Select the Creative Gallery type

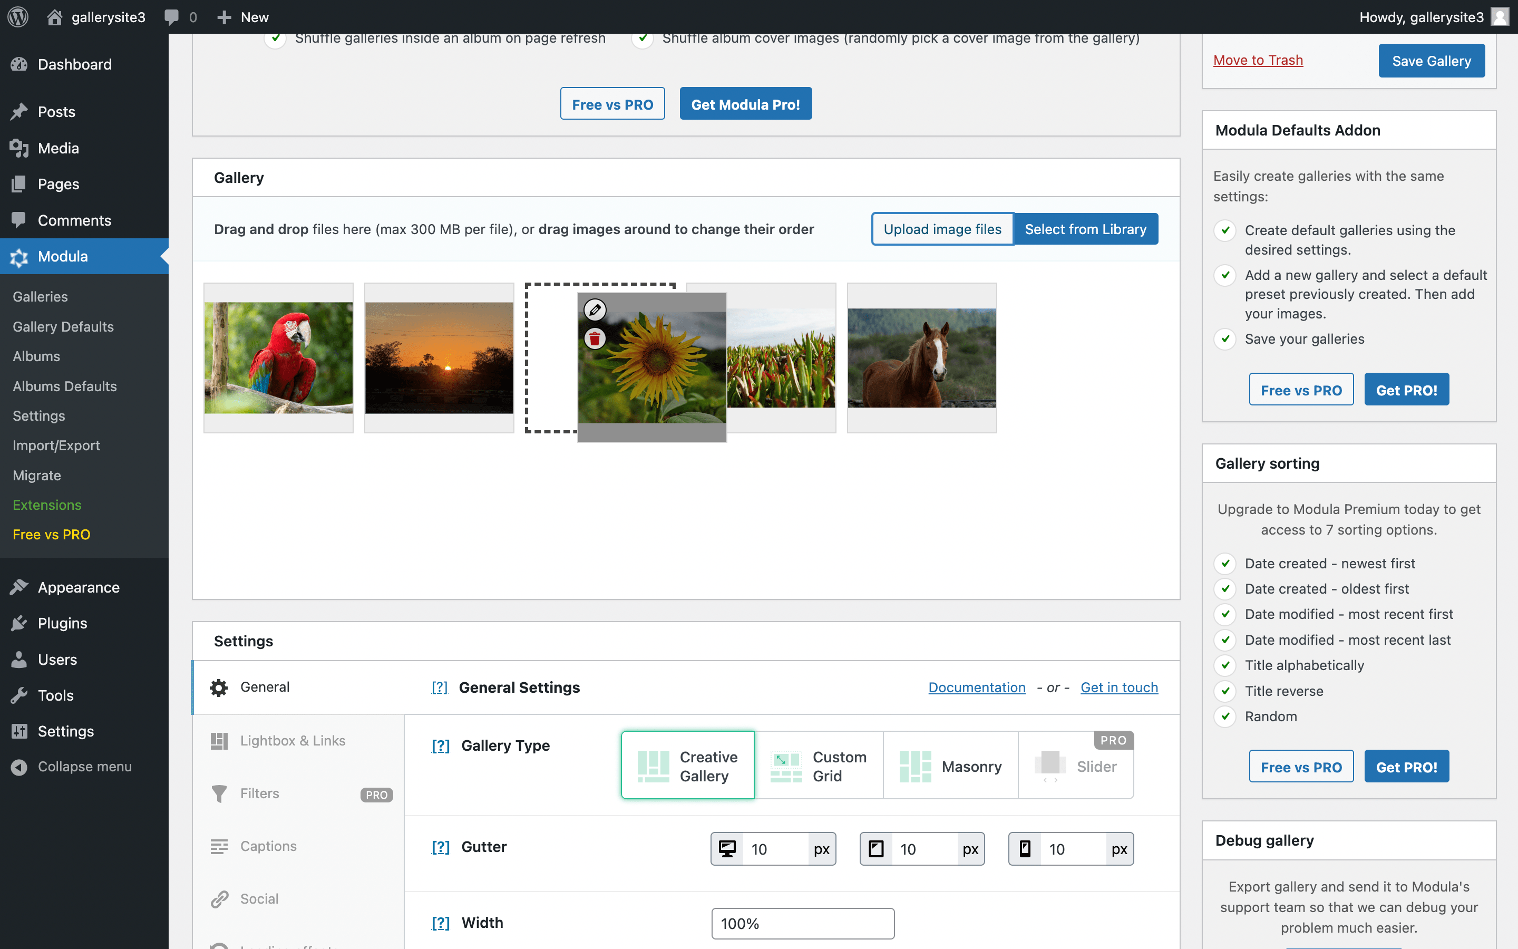[x=687, y=766]
